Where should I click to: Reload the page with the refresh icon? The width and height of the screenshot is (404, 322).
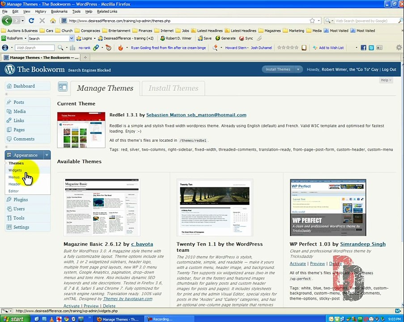pos(31,21)
